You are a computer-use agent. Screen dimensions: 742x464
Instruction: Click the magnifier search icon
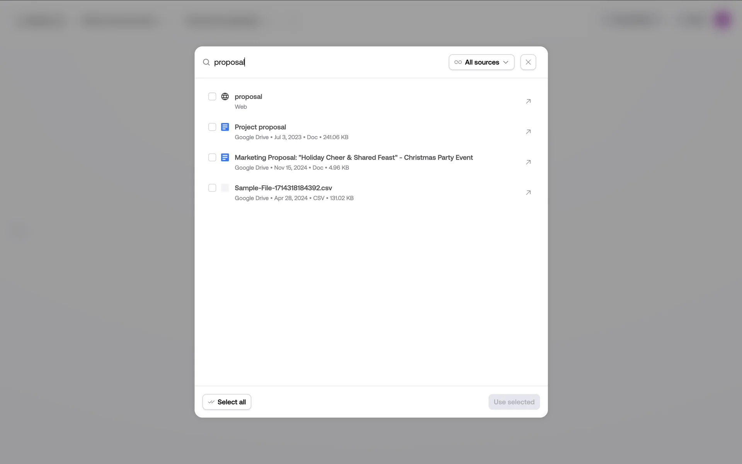point(206,62)
